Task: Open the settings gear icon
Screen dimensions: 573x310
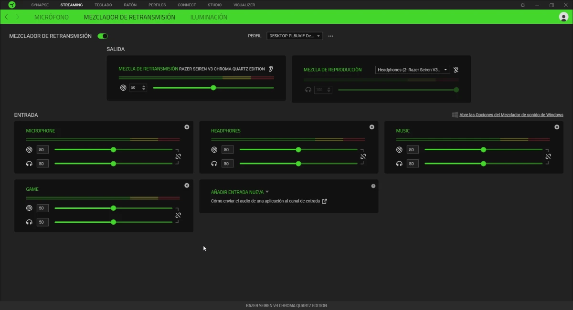Action: pyautogui.click(x=523, y=5)
